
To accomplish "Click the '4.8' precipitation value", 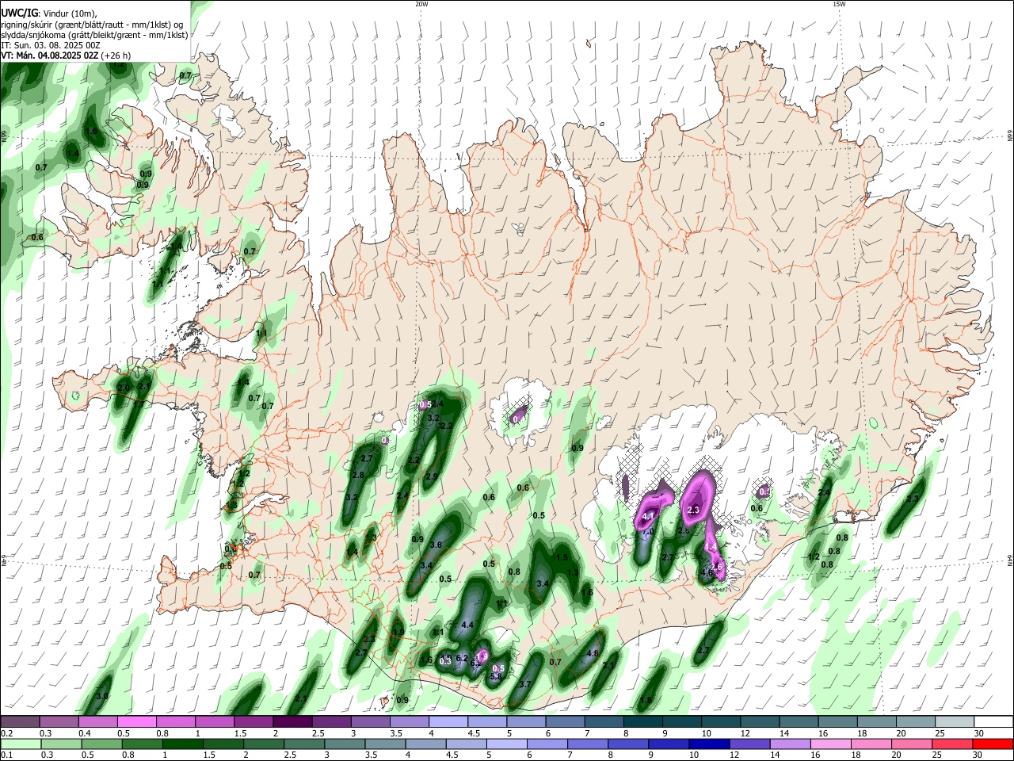I will (593, 654).
